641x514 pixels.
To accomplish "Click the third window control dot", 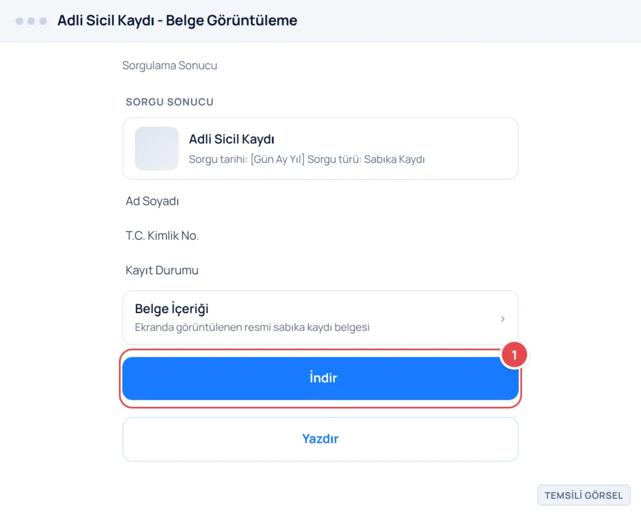I will 43,21.
